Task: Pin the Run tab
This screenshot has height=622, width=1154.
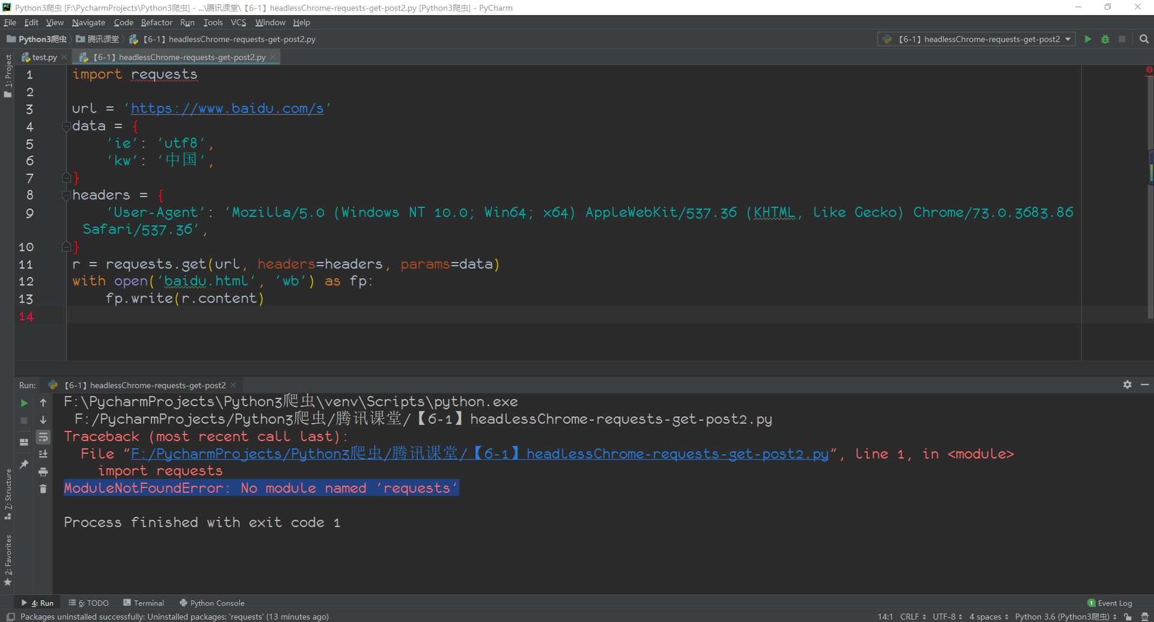Action: tap(24, 464)
